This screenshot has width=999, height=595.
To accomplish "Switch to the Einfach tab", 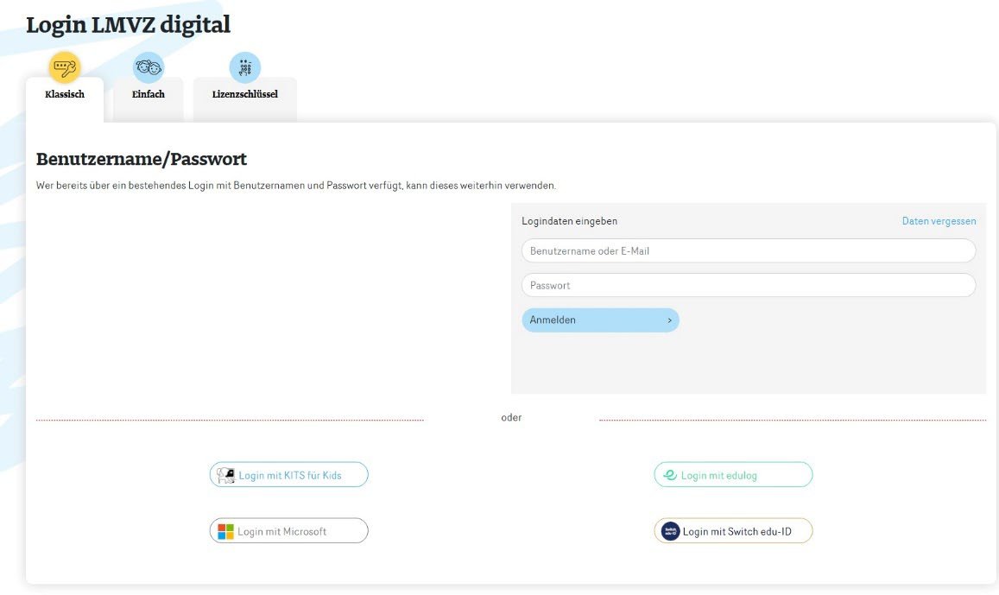I will pos(149,93).
